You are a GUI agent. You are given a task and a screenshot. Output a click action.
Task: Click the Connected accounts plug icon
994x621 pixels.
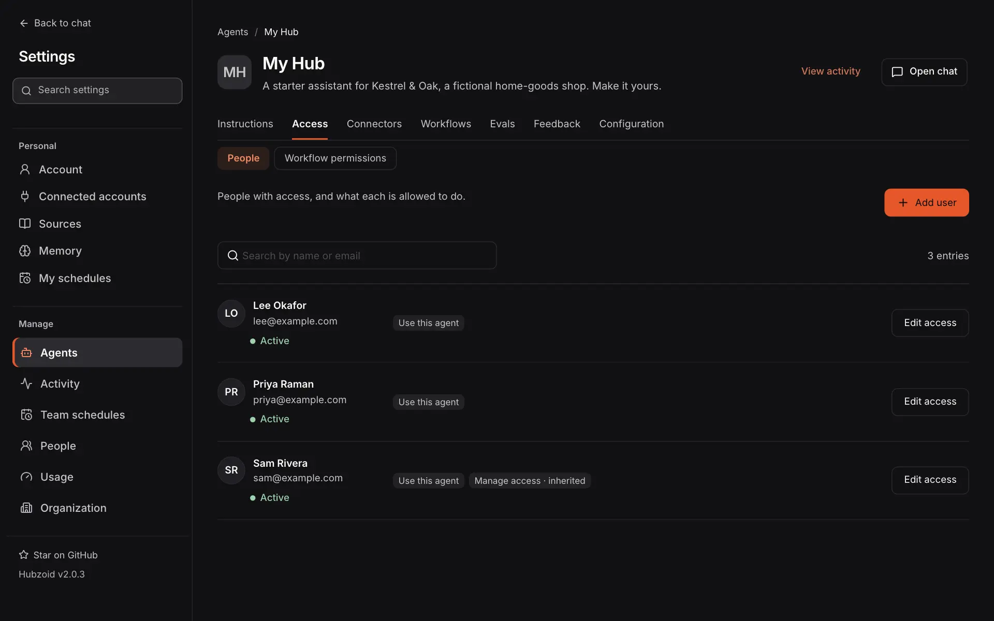pos(25,196)
